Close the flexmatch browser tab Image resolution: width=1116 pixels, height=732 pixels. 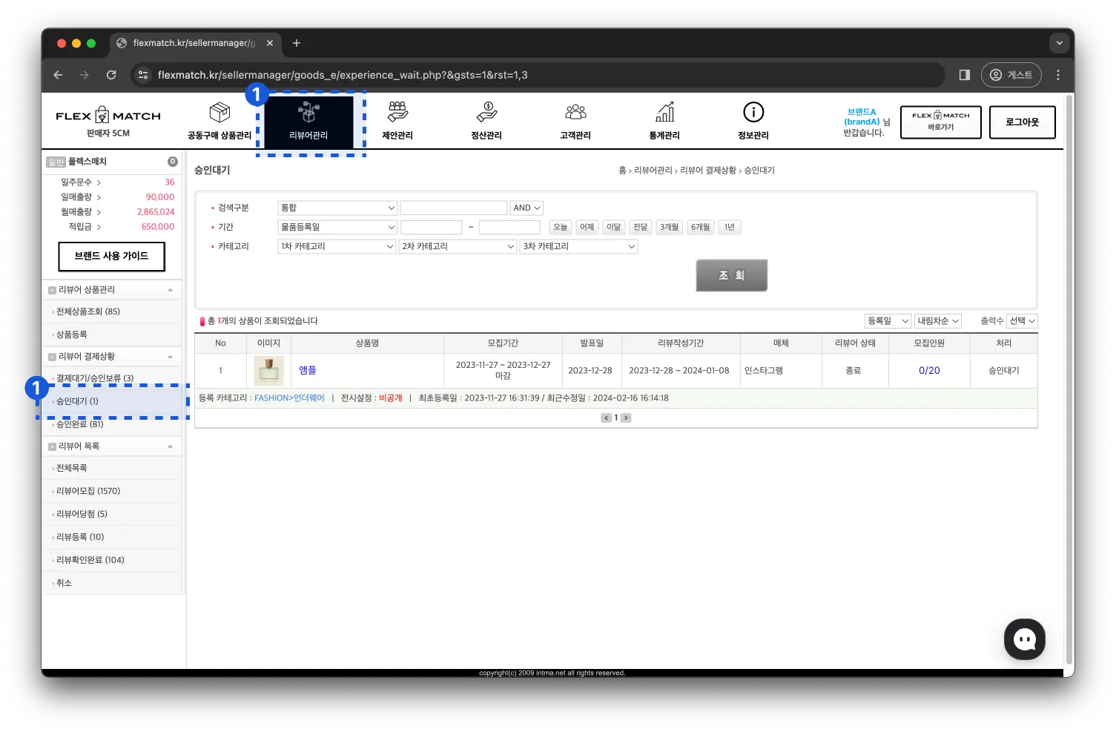[x=270, y=43]
